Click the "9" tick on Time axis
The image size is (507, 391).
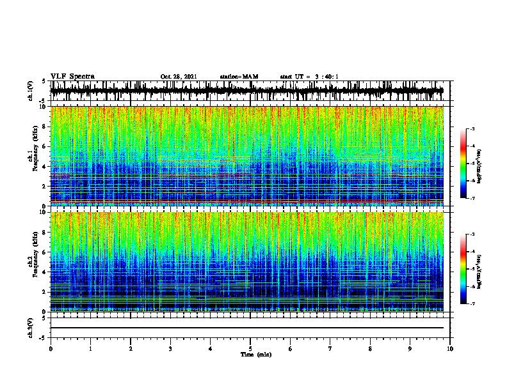coord(410,349)
